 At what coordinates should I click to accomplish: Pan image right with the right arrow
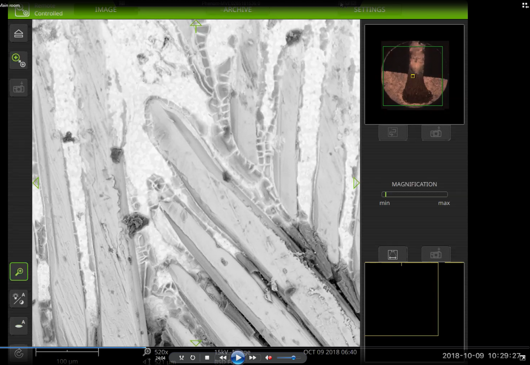click(356, 183)
